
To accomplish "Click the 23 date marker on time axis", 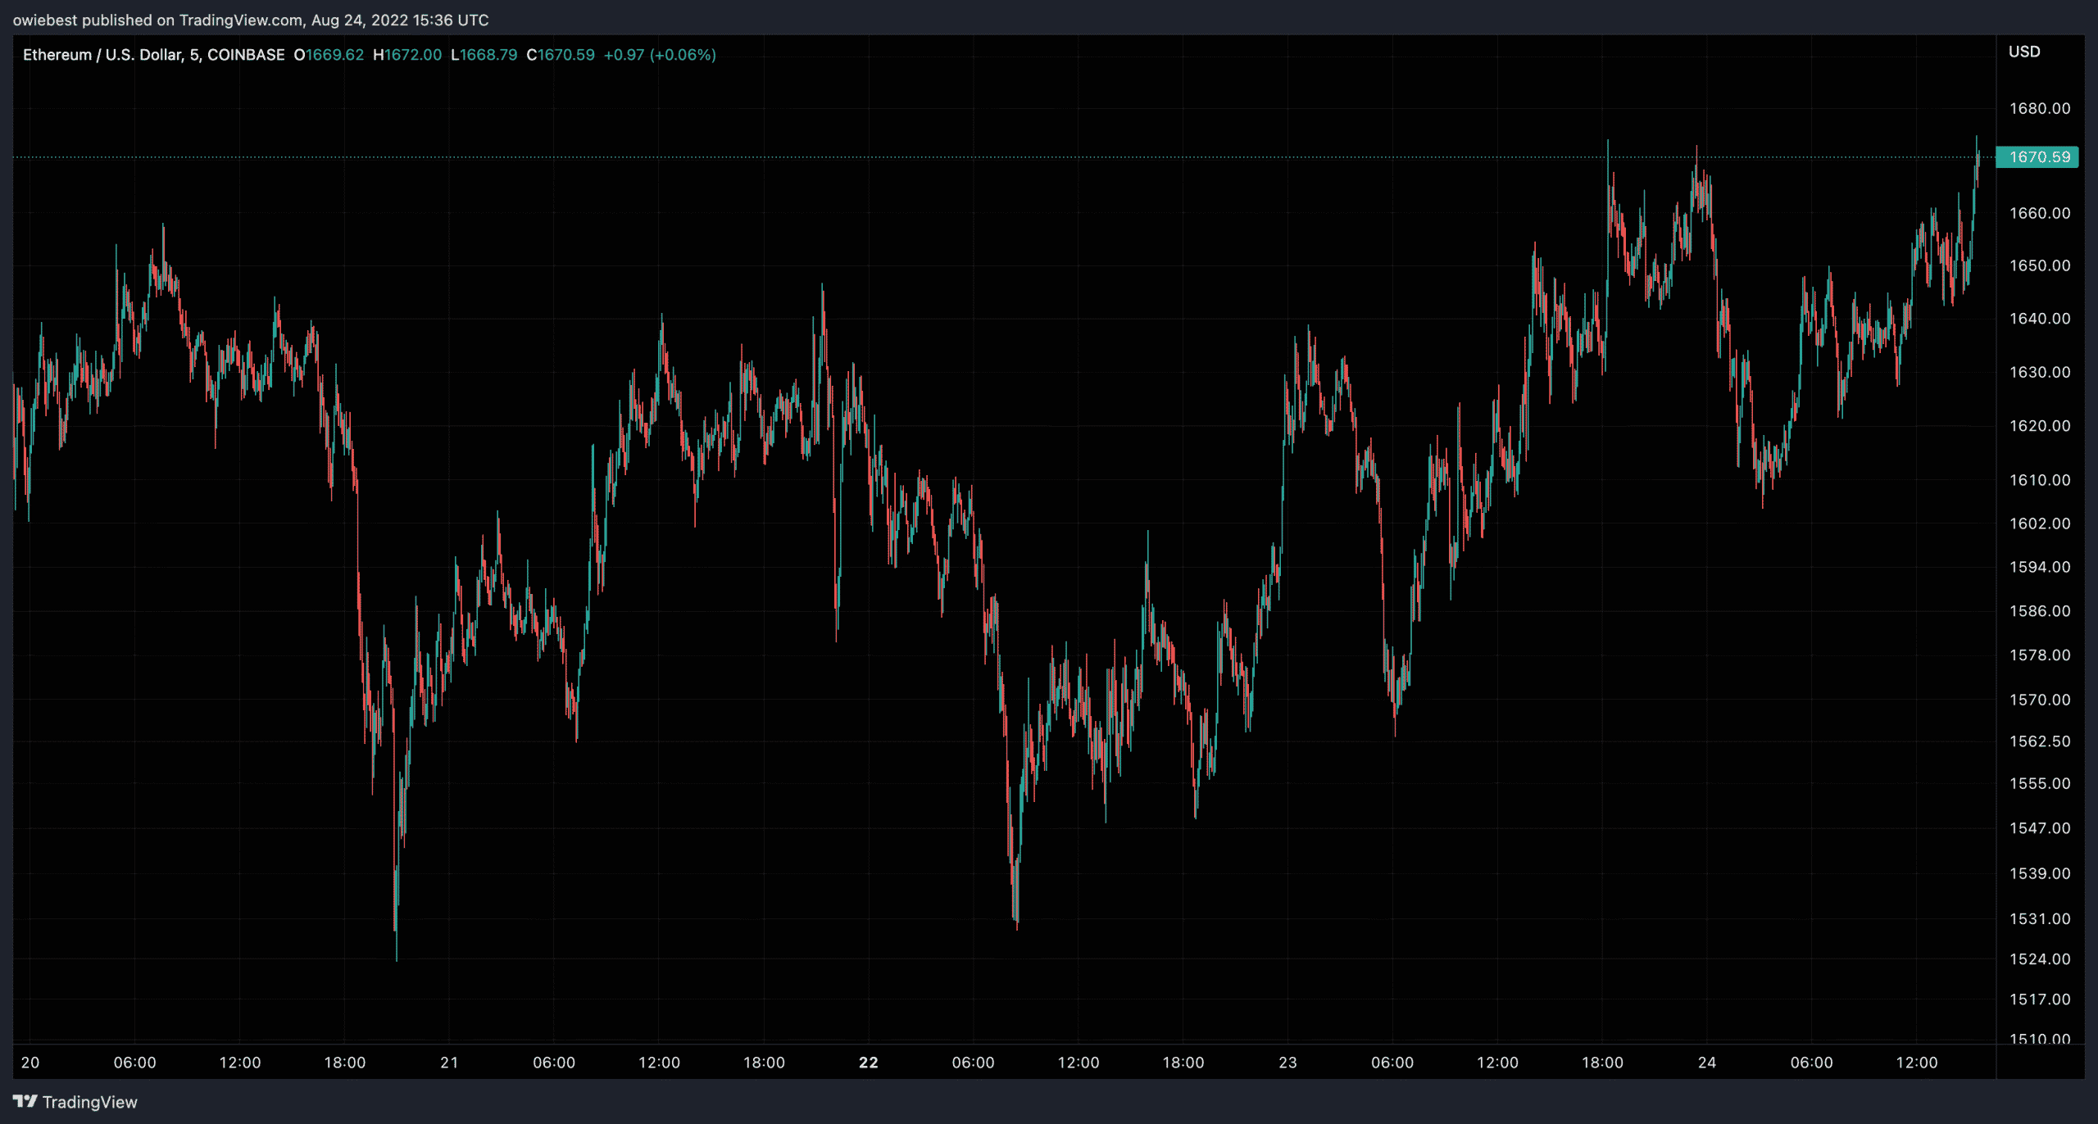I will tap(1287, 1063).
